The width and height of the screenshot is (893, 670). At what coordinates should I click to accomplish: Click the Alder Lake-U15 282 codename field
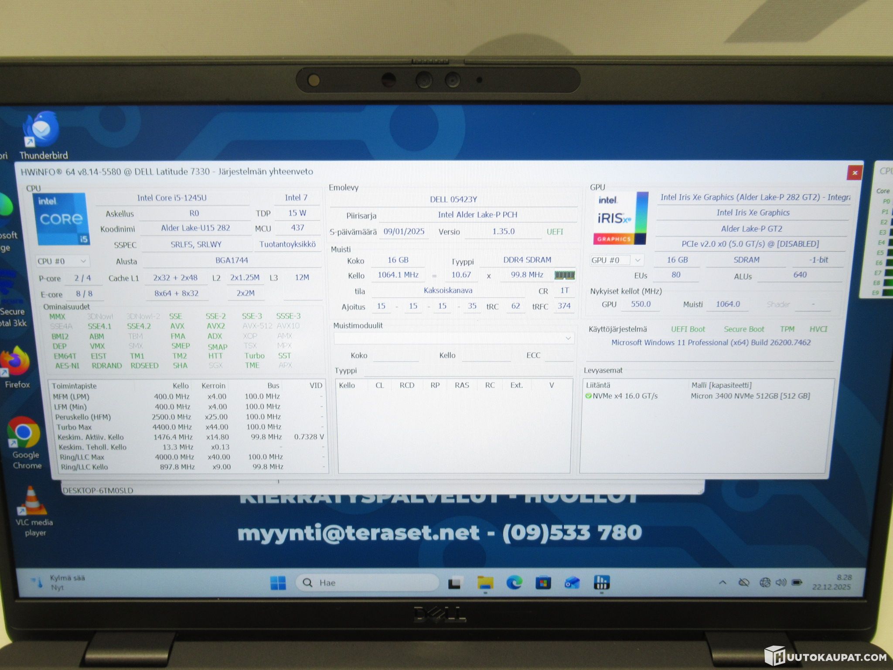(195, 228)
